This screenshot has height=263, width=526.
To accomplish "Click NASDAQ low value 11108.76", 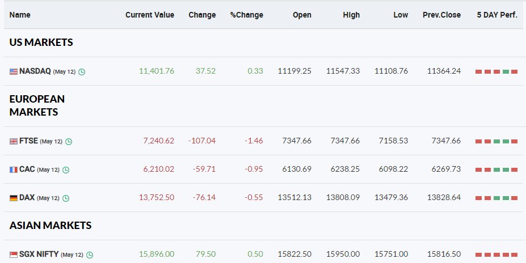I will click(391, 71).
